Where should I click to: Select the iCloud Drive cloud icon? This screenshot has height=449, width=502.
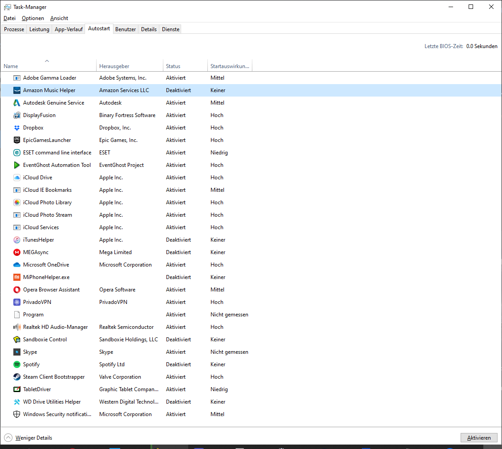coord(16,178)
